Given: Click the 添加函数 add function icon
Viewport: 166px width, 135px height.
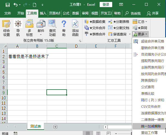Looking at the screenshot, I should click(75, 24).
